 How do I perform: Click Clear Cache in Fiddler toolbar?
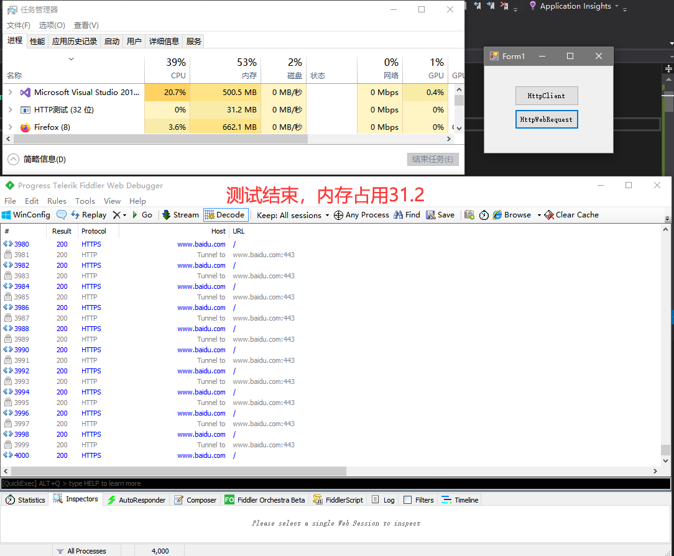[x=571, y=215]
